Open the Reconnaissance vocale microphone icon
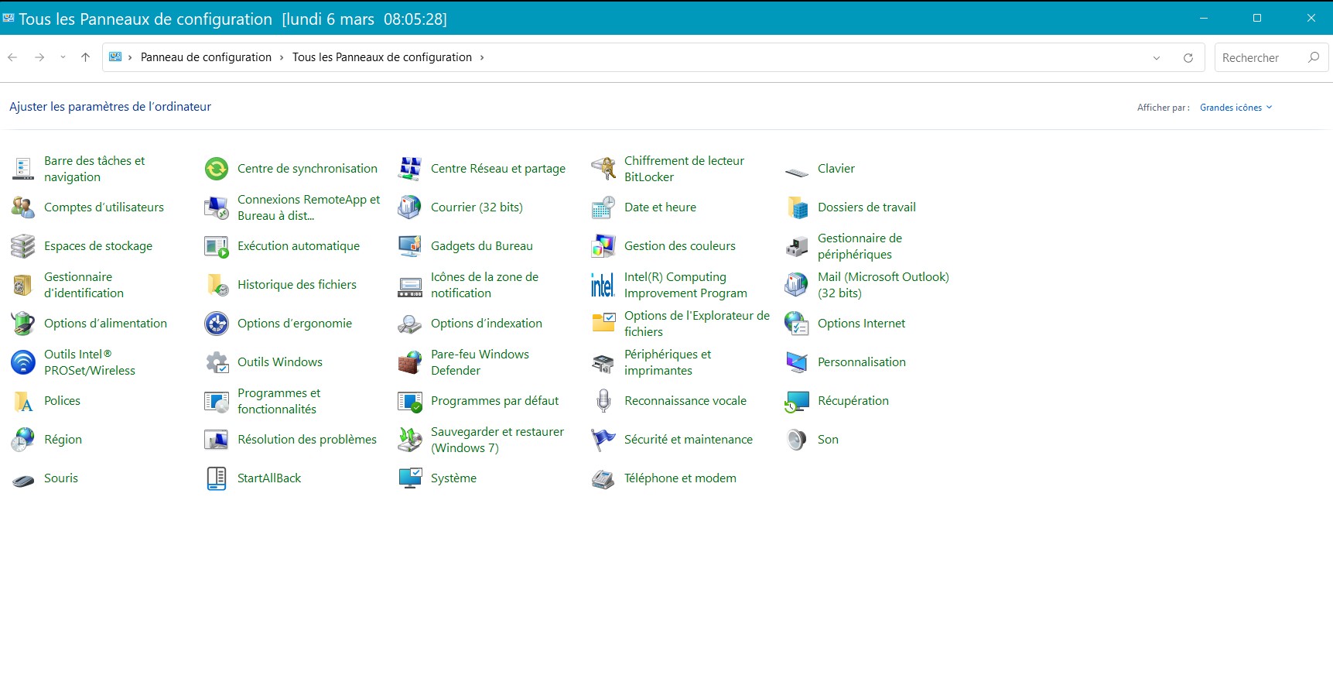This screenshot has height=699, width=1333. tap(603, 401)
